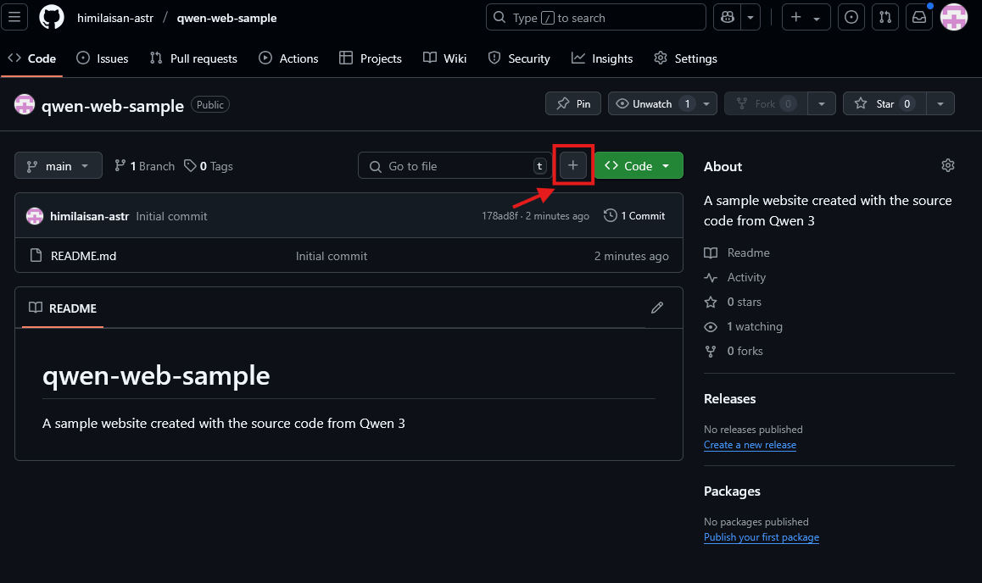
Task: Click the qwen-web-sample breadcrumb link
Action: 226,18
